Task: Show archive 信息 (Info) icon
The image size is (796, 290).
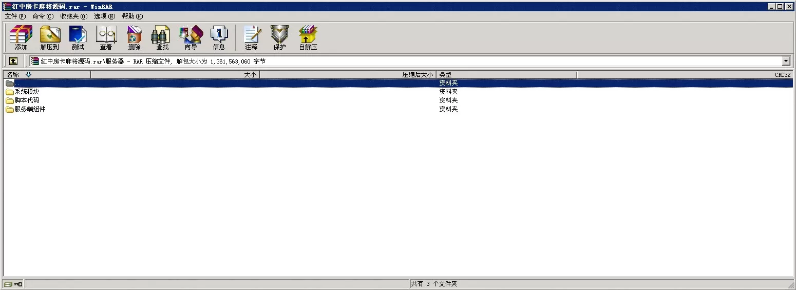Action: [219, 37]
